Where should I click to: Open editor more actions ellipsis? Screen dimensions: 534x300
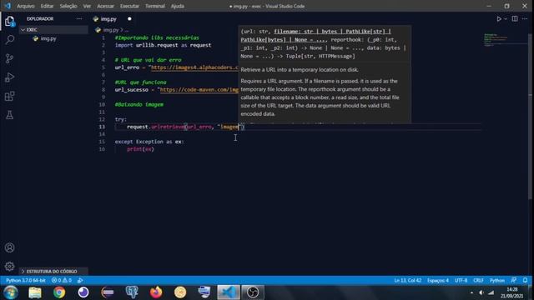tap(525, 18)
